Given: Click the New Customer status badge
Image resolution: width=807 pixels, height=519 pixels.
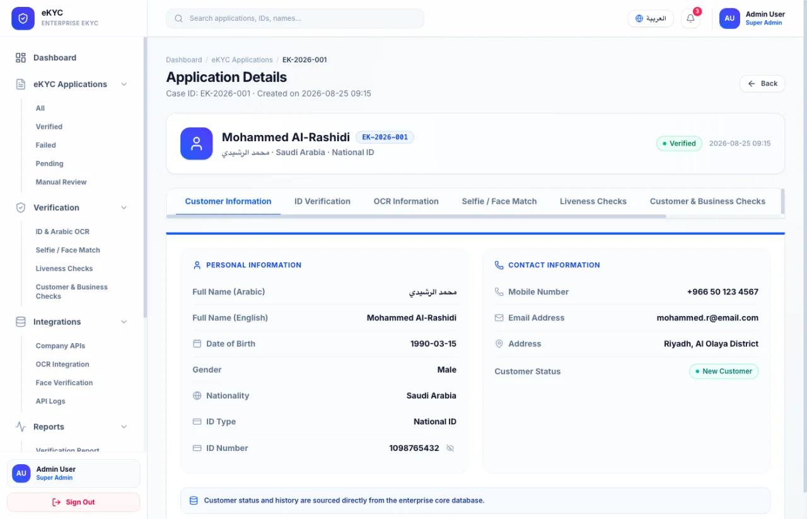Looking at the screenshot, I should click(x=724, y=371).
